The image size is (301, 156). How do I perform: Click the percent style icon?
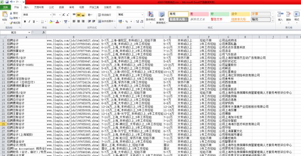tap(127, 21)
